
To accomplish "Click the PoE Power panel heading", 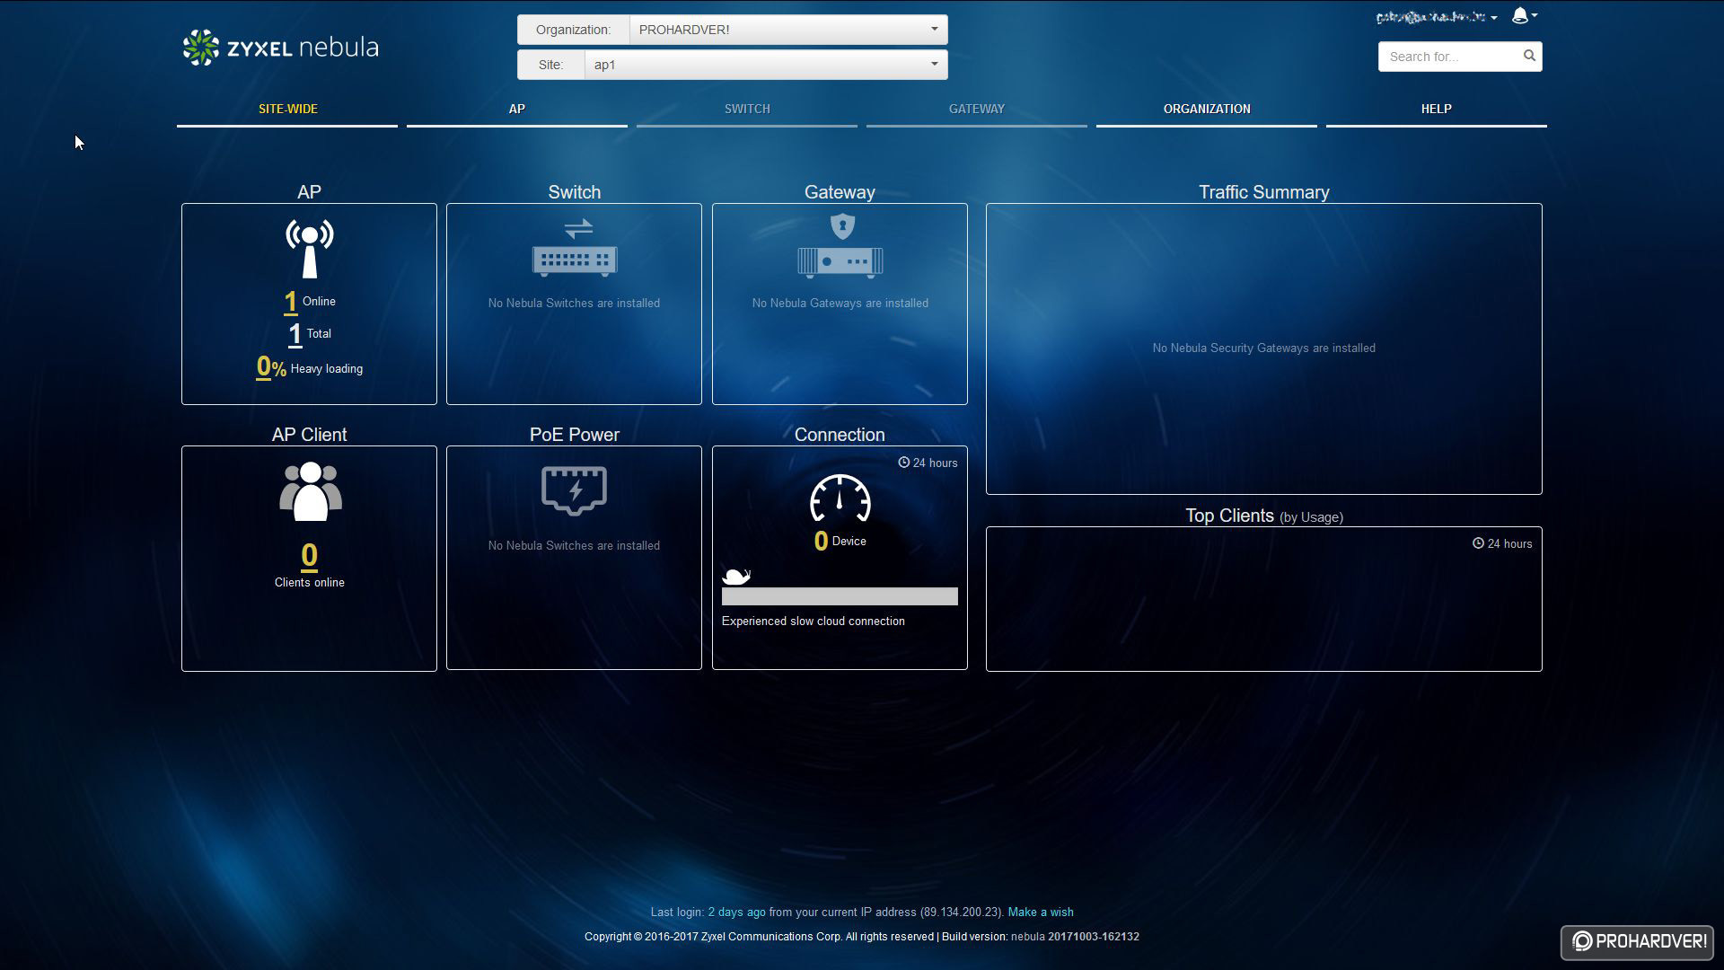I will coord(575,435).
